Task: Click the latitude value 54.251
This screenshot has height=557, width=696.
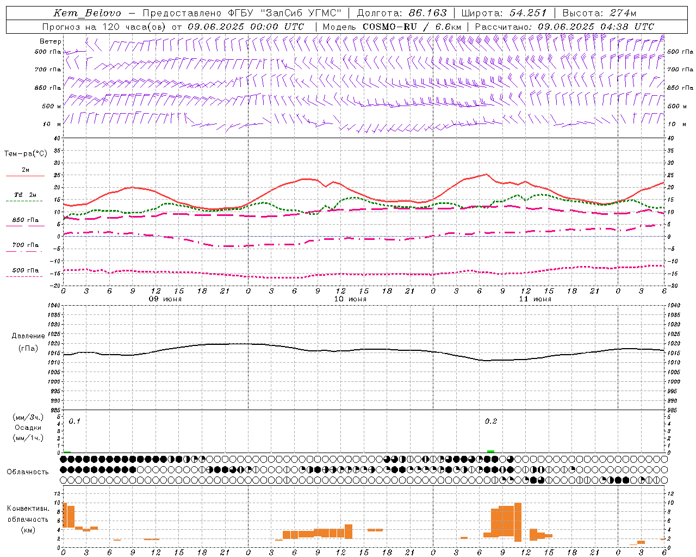Action: (x=527, y=13)
